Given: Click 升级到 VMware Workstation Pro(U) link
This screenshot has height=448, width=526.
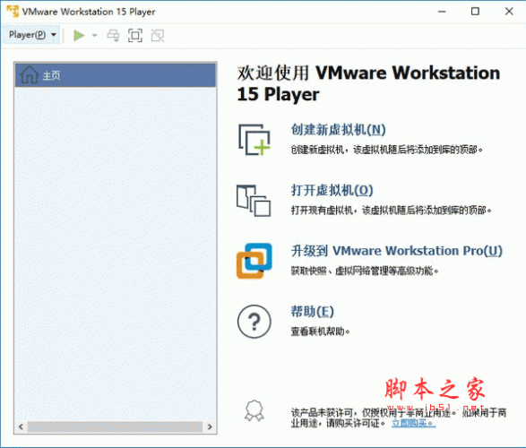Looking at the screenshot, I should coord(396,251).
